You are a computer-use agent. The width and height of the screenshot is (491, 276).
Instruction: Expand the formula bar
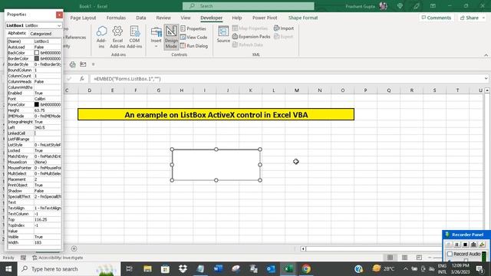coord(486,79)
